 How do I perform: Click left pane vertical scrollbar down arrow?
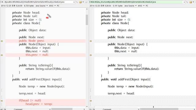(x=87, y=107)
